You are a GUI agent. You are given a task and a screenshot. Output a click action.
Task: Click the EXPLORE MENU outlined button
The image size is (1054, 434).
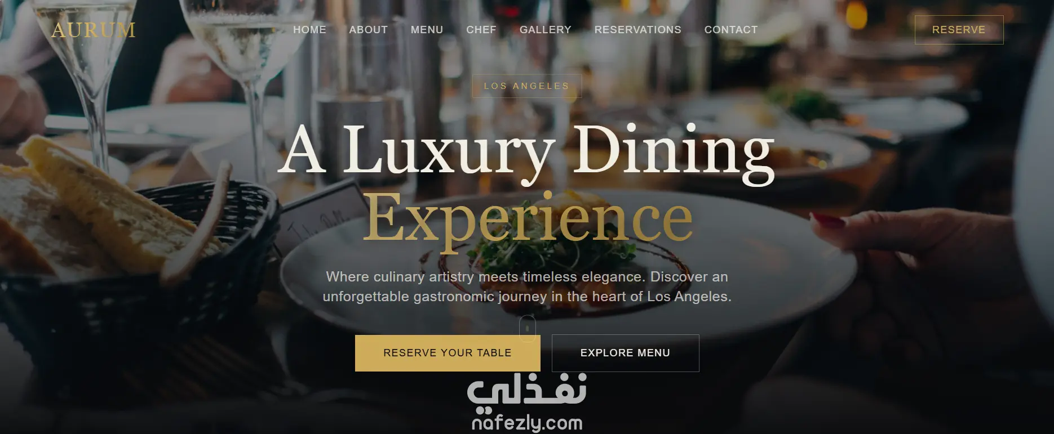pyautogui.click(x=625, y=353)
